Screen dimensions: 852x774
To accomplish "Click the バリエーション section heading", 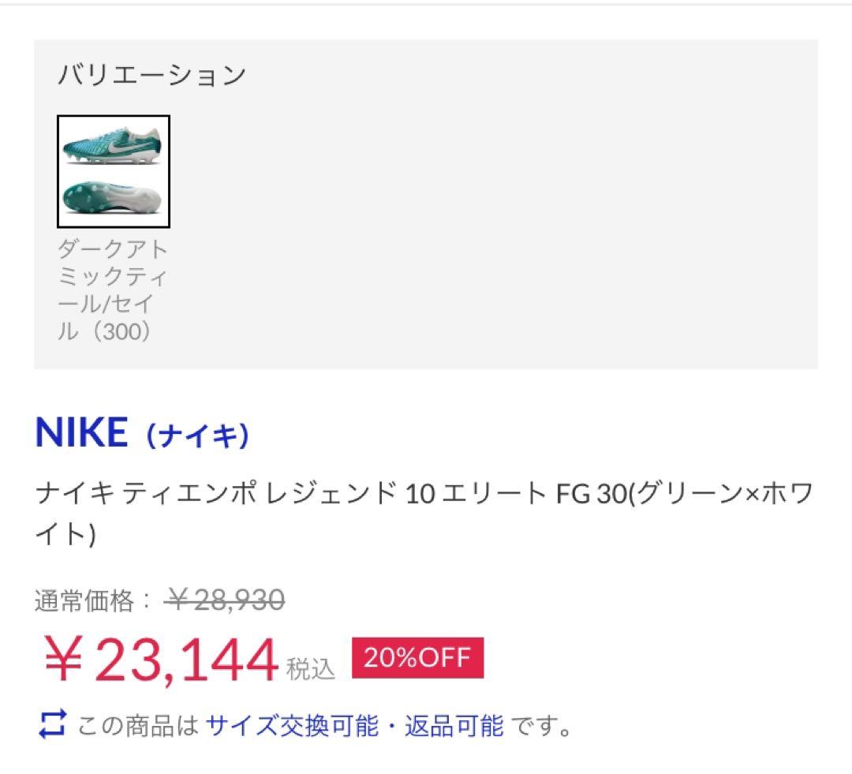I will (x=150, y=73).
